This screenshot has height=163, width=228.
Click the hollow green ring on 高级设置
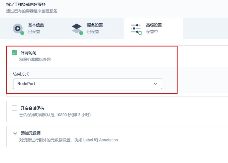click(x=140, y=33)
